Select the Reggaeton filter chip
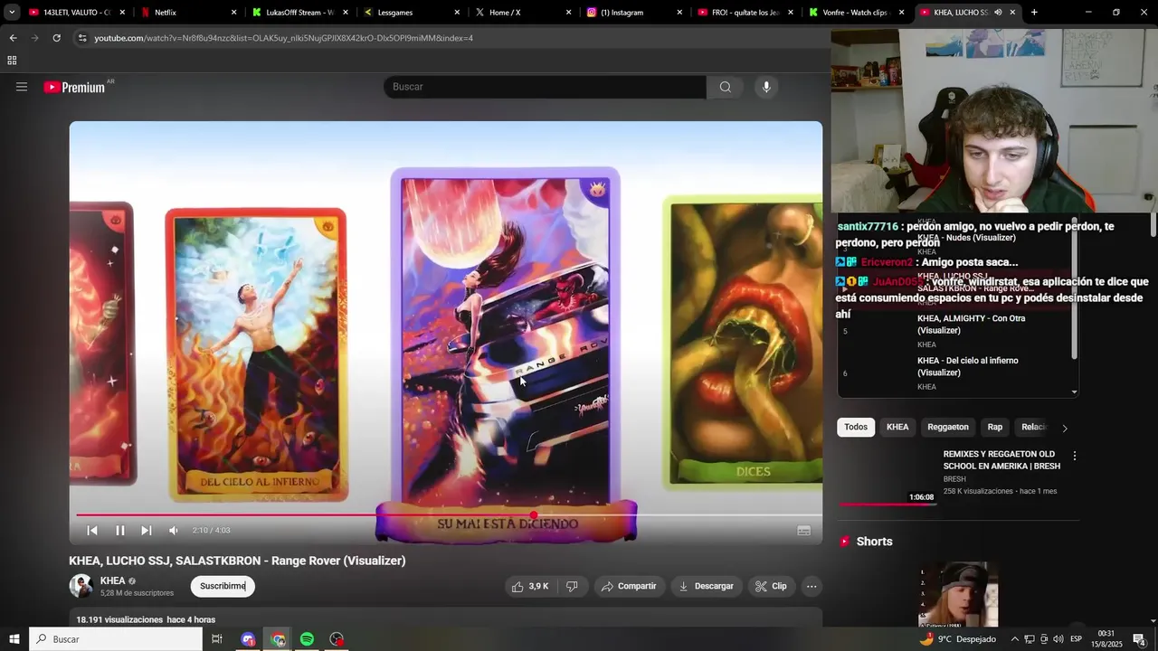Image resolution: width=1158 pixels, height=651 pixels. coord(948,427)
